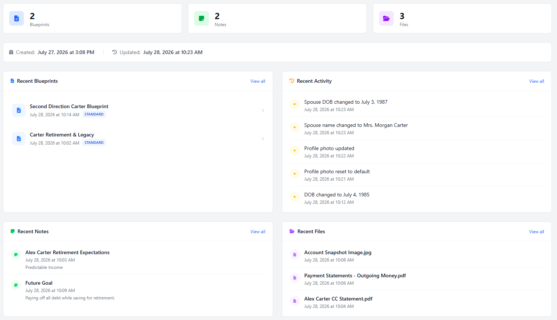Select the Profile photo updated entry text
This screenshot has width=557, height=320.
click(x=329, y=148)
